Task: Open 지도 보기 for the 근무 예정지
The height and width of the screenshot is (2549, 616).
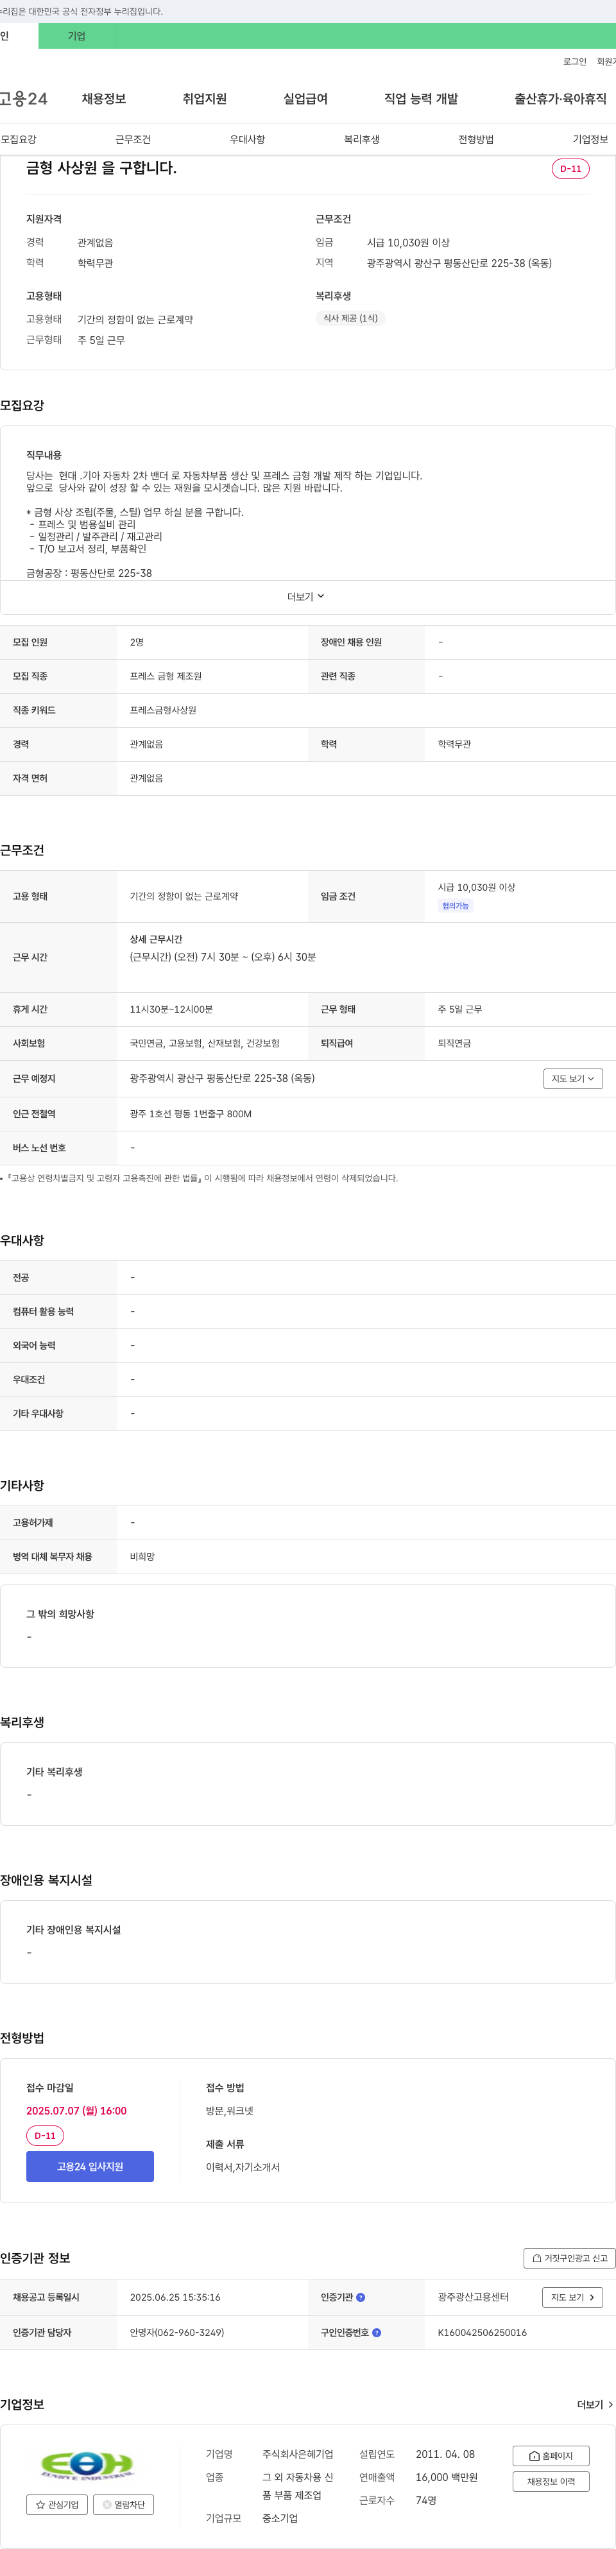Action: [x=572, y=1079]
